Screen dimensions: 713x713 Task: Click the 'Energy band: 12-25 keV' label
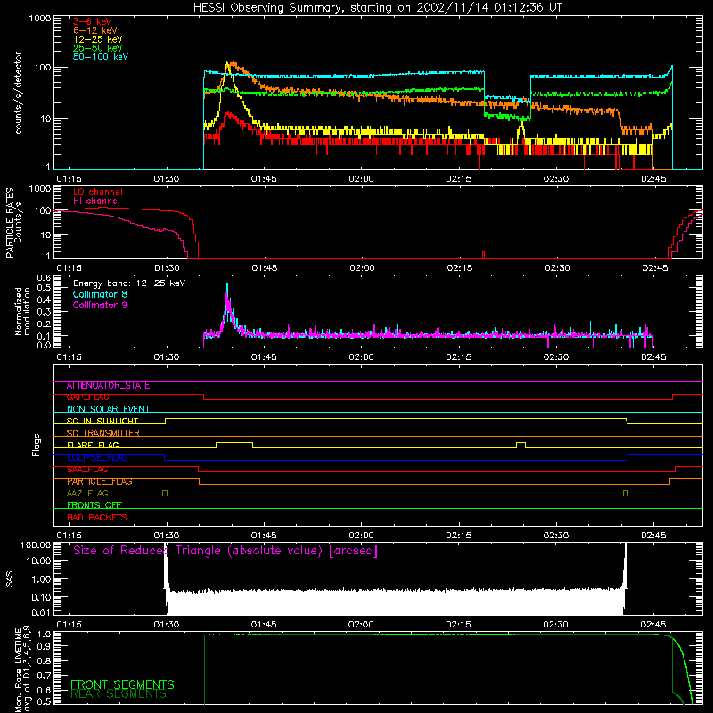point(129,283)
